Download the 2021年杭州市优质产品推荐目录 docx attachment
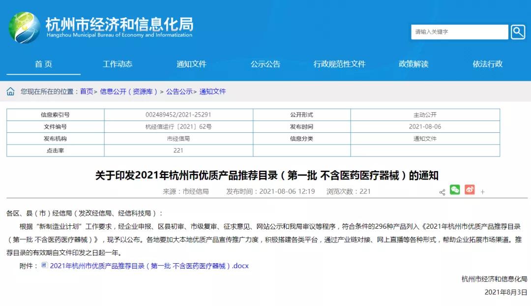 (148, 266)
